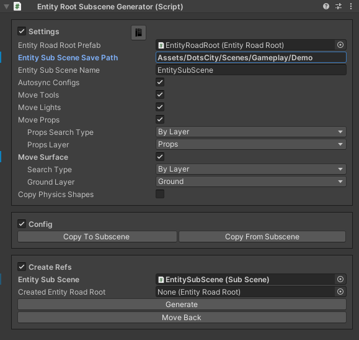The height and width of the screenshot is (340, 359).
Task: Open the component preset selector icon
Action: tap(339, 6)
